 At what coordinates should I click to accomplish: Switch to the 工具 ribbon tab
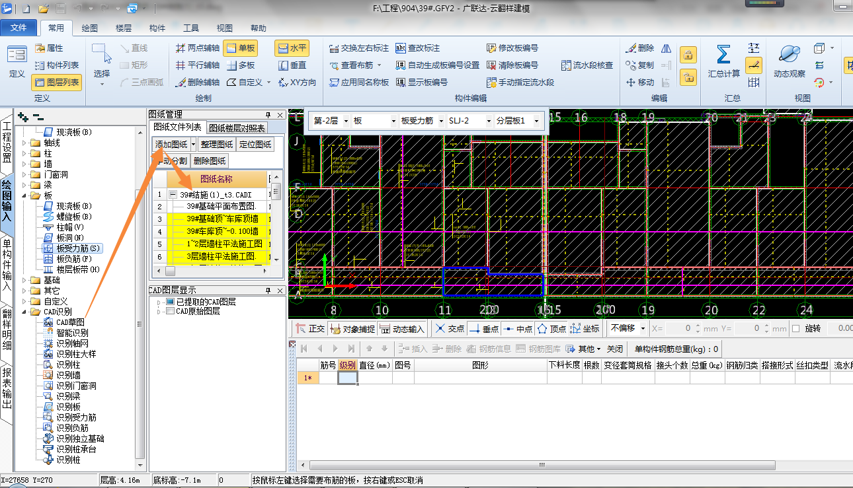[x=191, y=28]
